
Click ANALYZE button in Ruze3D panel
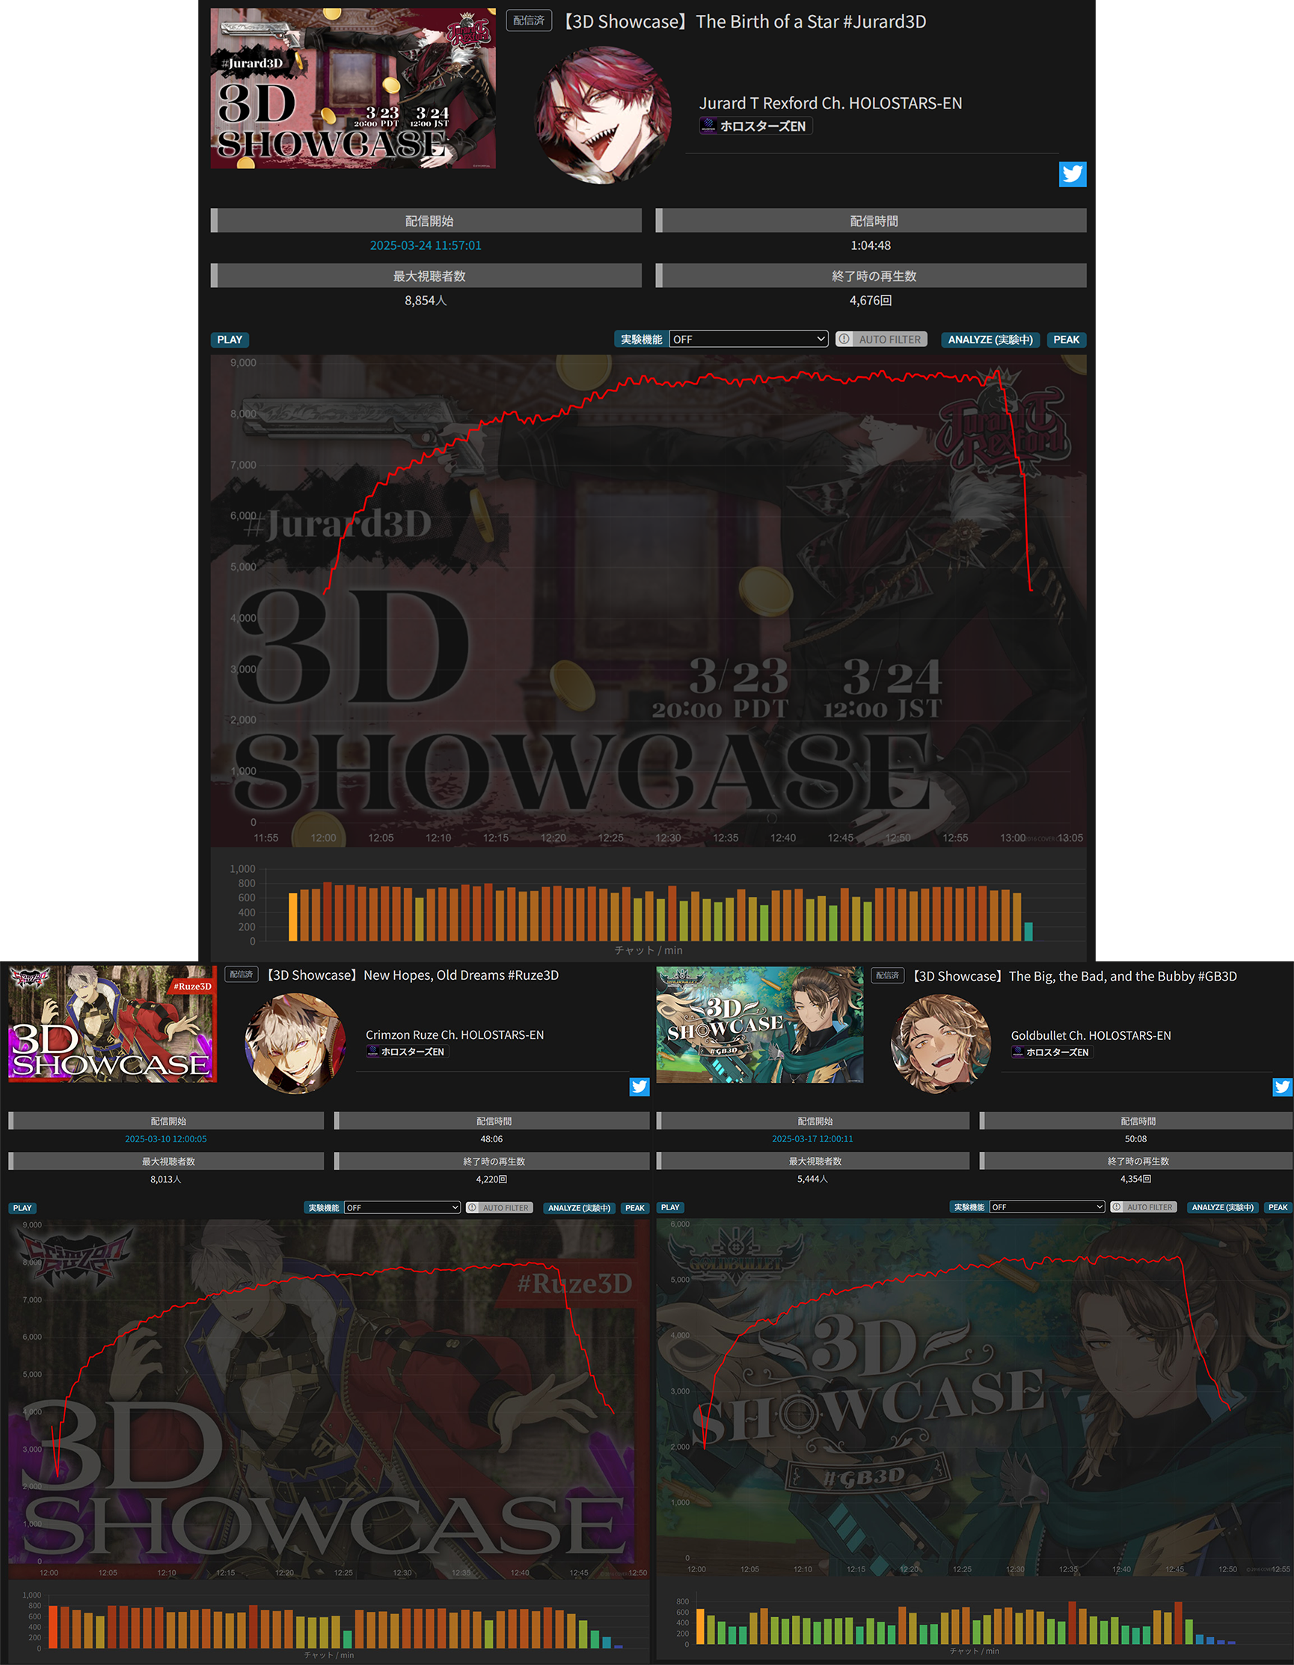point(580,1207)
